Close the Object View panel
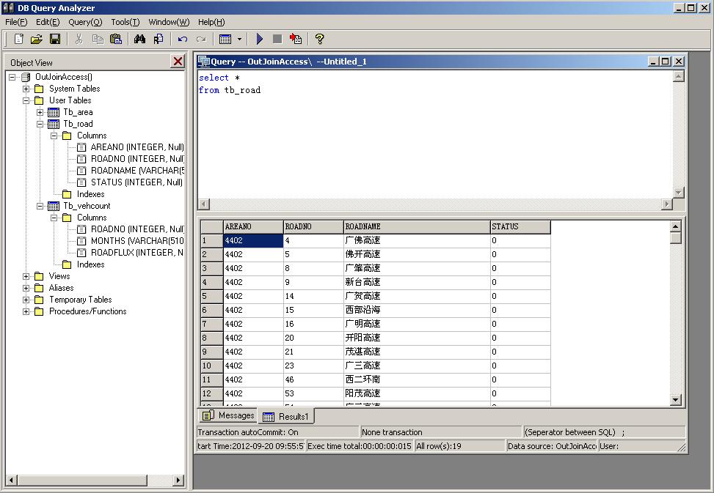Image resolution: width=714 pixels, height=493 pixels. [x=178, y=62]
